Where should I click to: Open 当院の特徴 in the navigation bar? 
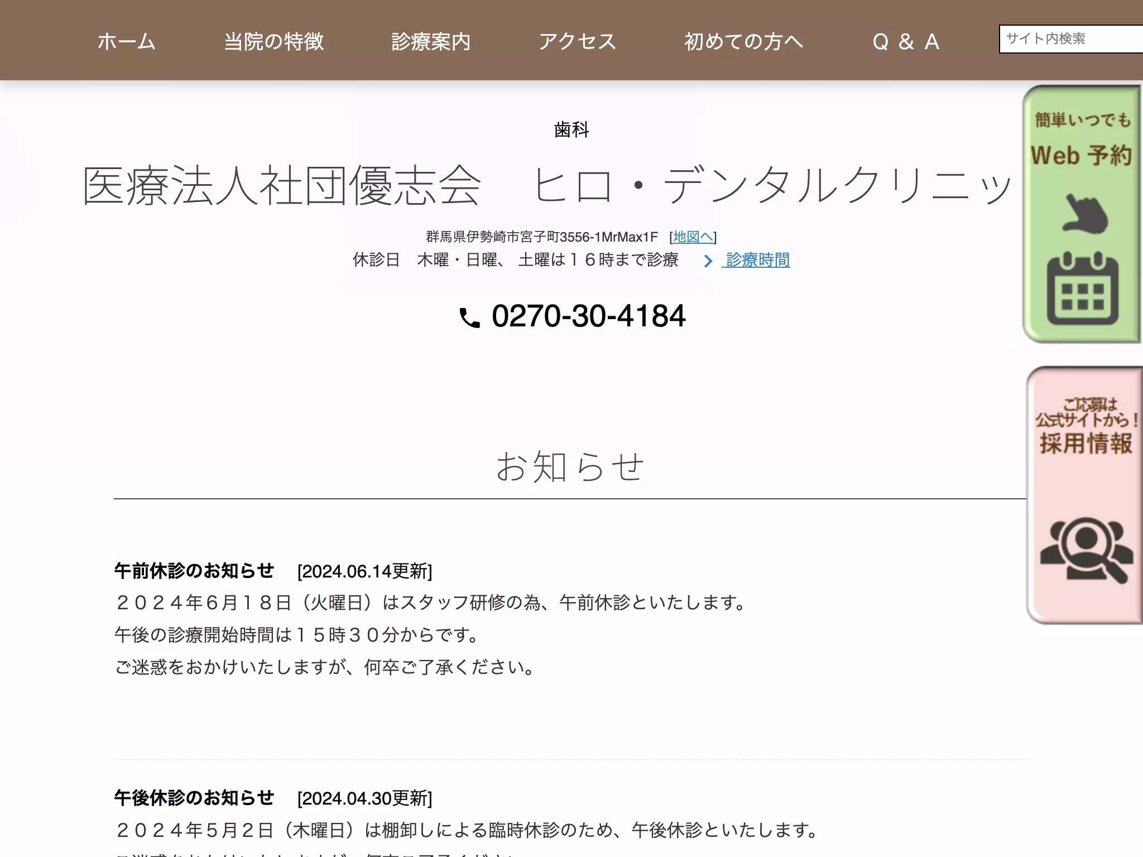pyautogui.click(x=273, y=41)
